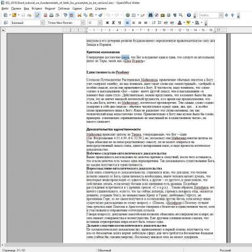Click the Navigator compass icon
Viewport: 252px width, 252px height.
click(156, 15)
